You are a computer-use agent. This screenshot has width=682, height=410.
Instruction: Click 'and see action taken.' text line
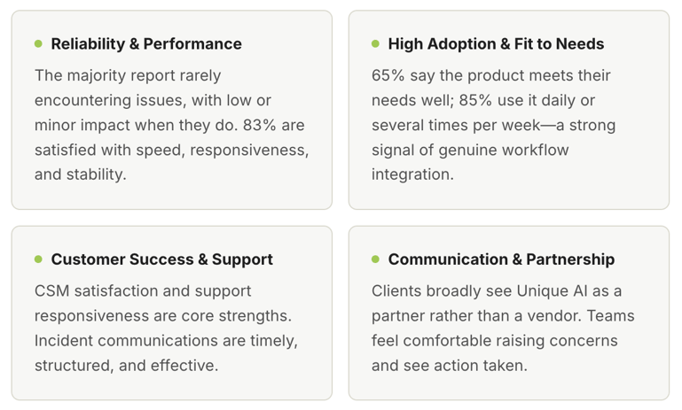(x=450, y=365)
